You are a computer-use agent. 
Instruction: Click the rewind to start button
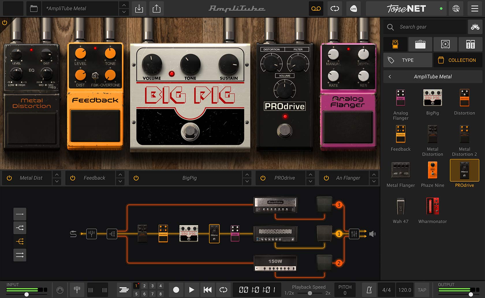[x=207, y=290]
